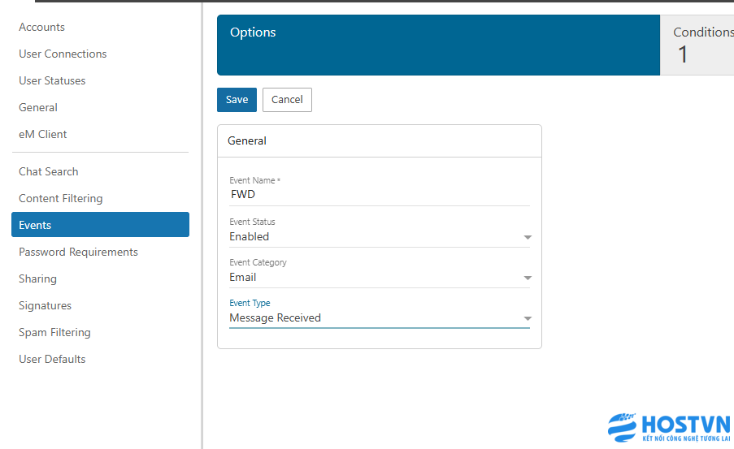734x449 pixels.
Task: Open Accounts in the sidebar
Action: click(x=42, y=27)
